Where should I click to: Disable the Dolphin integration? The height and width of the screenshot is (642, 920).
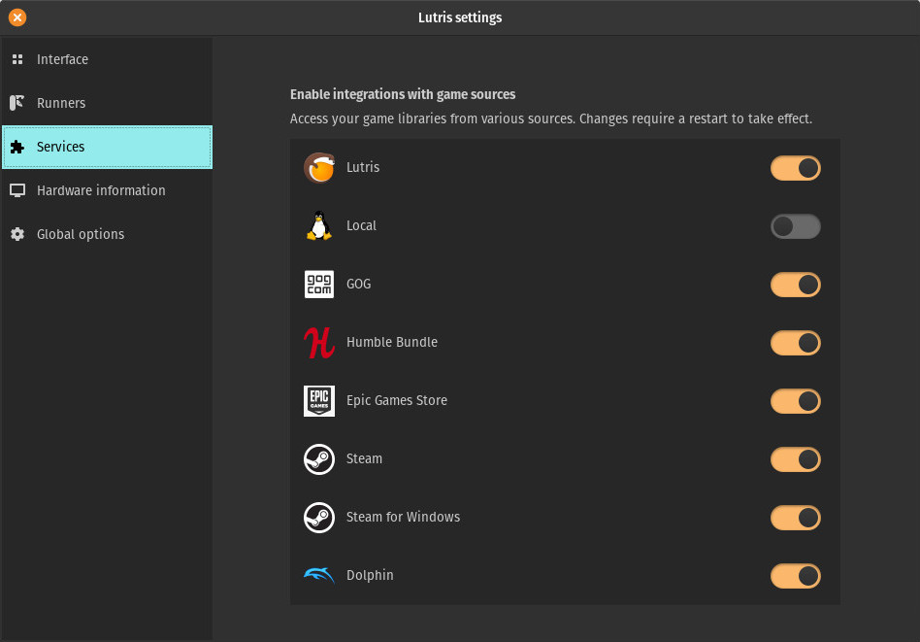795,575
